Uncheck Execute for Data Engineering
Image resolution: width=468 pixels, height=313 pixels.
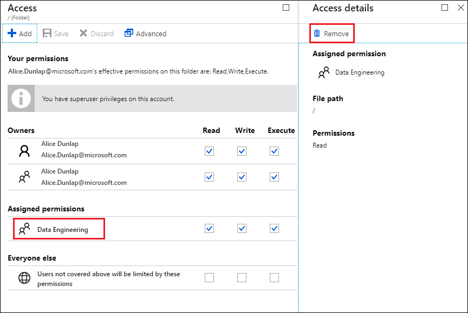(x=274, y=229)
